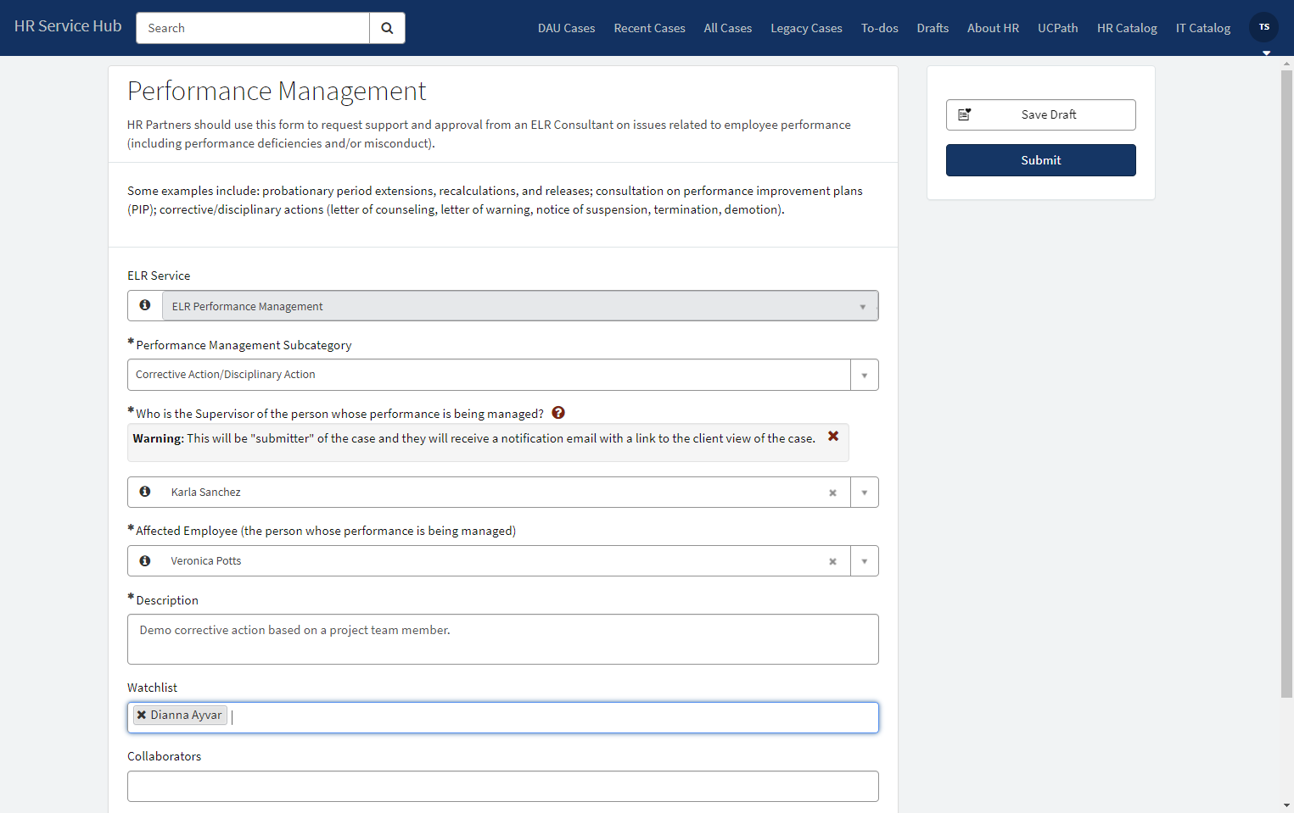The width and height of the screenshot is (1294, 813).
Task: Expand the ELR Service dropdown
Action: (862, 307)
